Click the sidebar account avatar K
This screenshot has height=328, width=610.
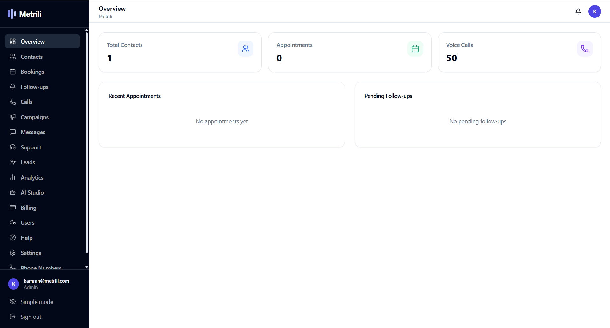point(13,284)
